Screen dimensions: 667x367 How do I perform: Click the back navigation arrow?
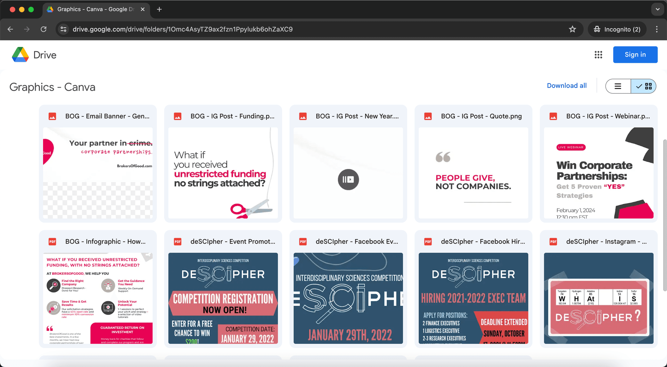click(x=10, y=29)
